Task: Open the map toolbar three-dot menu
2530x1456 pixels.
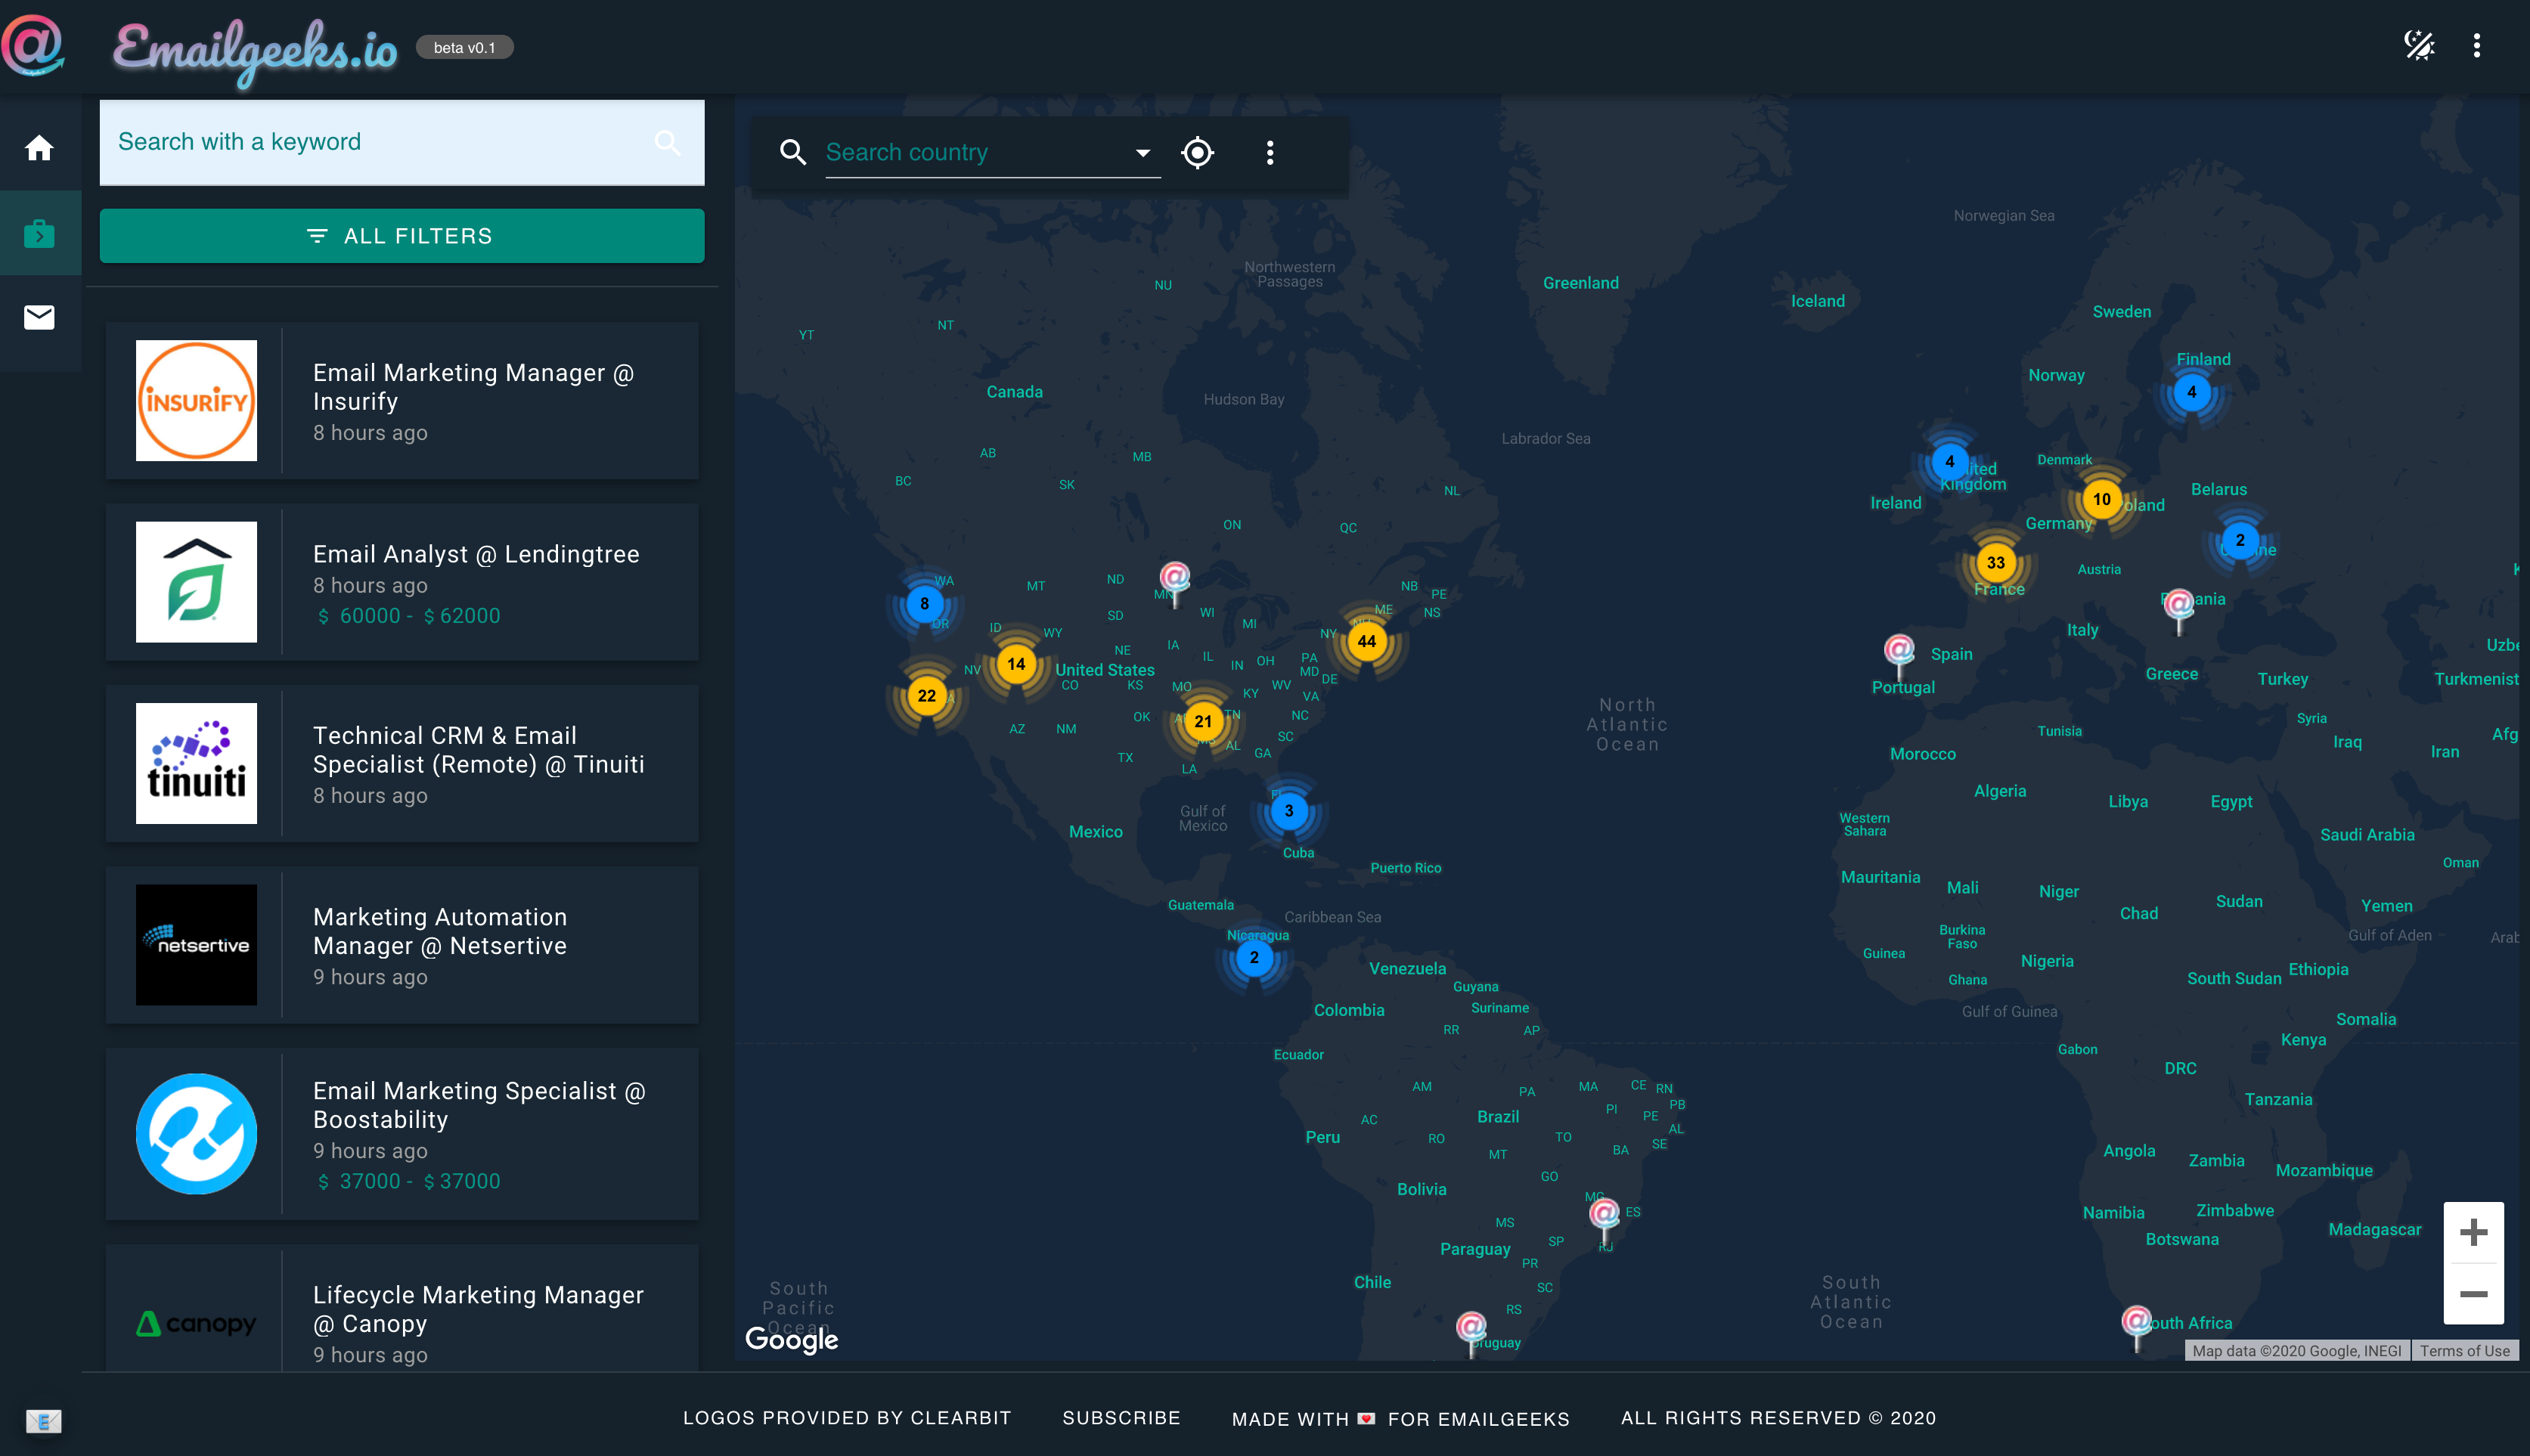Action: [x=1270, y=152]
